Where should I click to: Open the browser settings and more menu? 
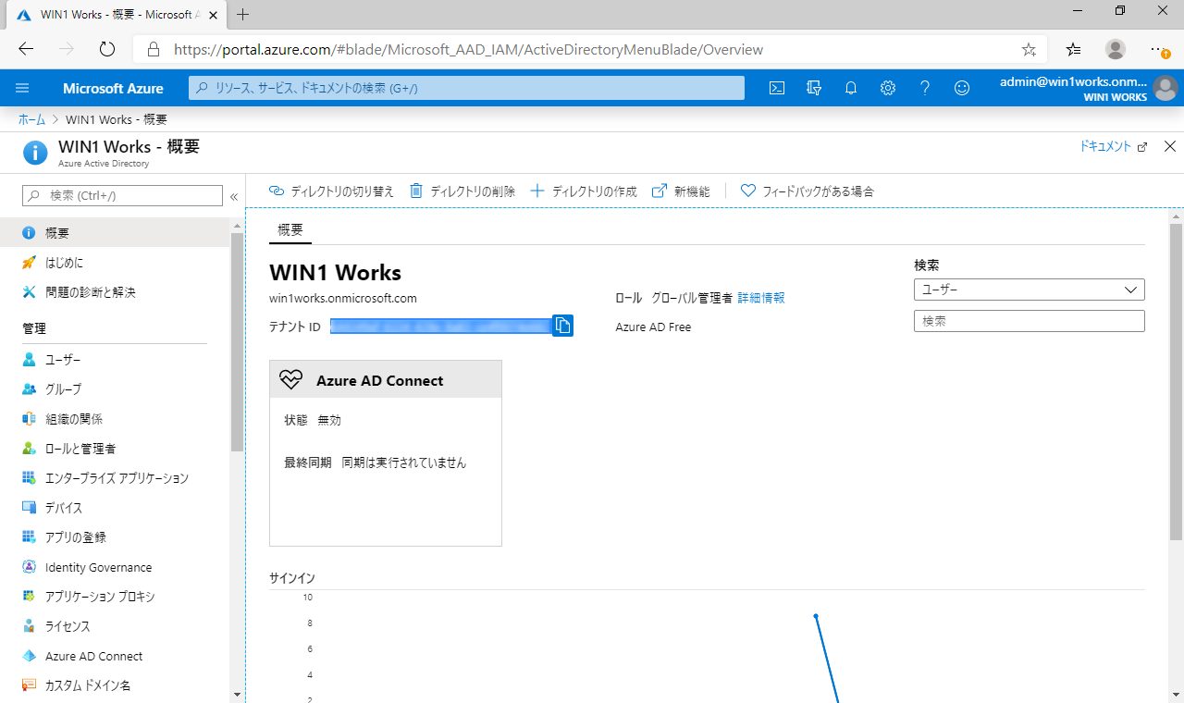click(x=1159, y=49)
